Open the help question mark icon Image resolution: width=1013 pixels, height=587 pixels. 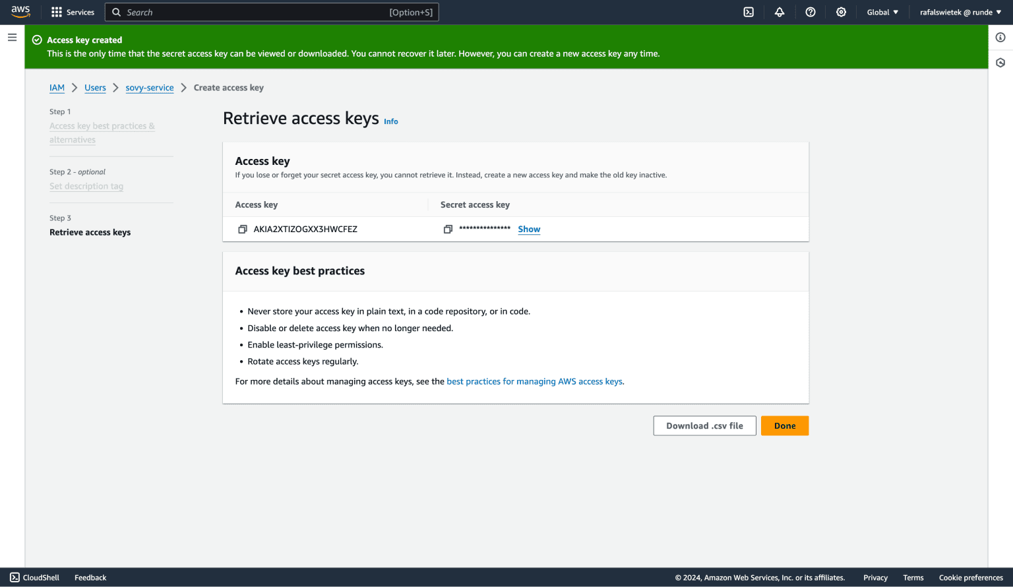[x=811, y=12]
